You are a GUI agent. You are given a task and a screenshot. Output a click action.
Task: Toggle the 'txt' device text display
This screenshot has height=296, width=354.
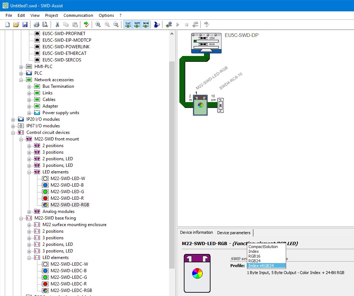pos(128,24)
